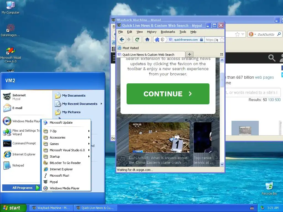This screenshot has width=283, height=212.
Task: Expand the Games programs submenu
Action: pos(66,144)
